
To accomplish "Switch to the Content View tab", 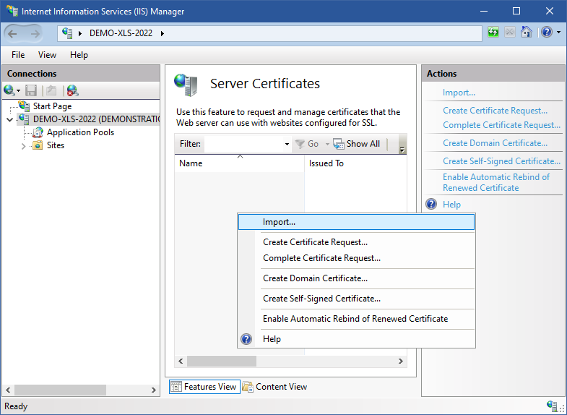I will click(274, 387).
